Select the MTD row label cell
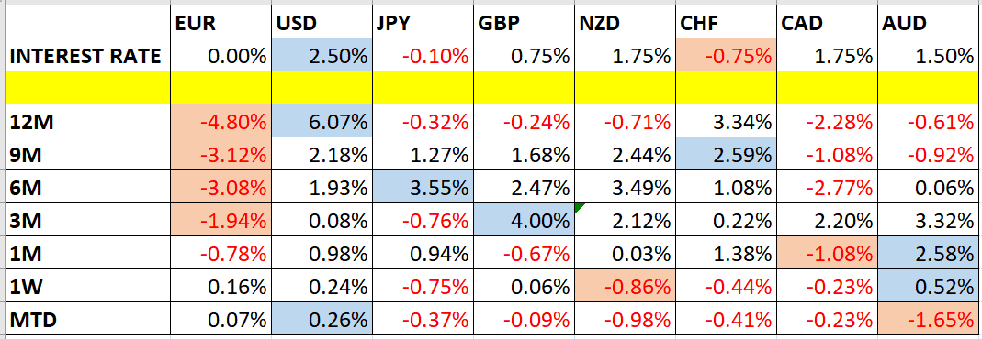Viewport: 982px width, 339px height. tap(87, 319)
